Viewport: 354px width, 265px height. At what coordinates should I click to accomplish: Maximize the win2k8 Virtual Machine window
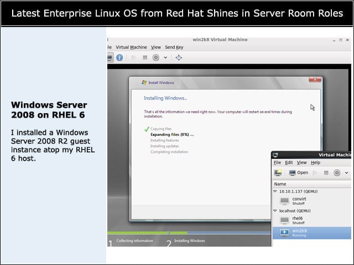pos(341,40)
